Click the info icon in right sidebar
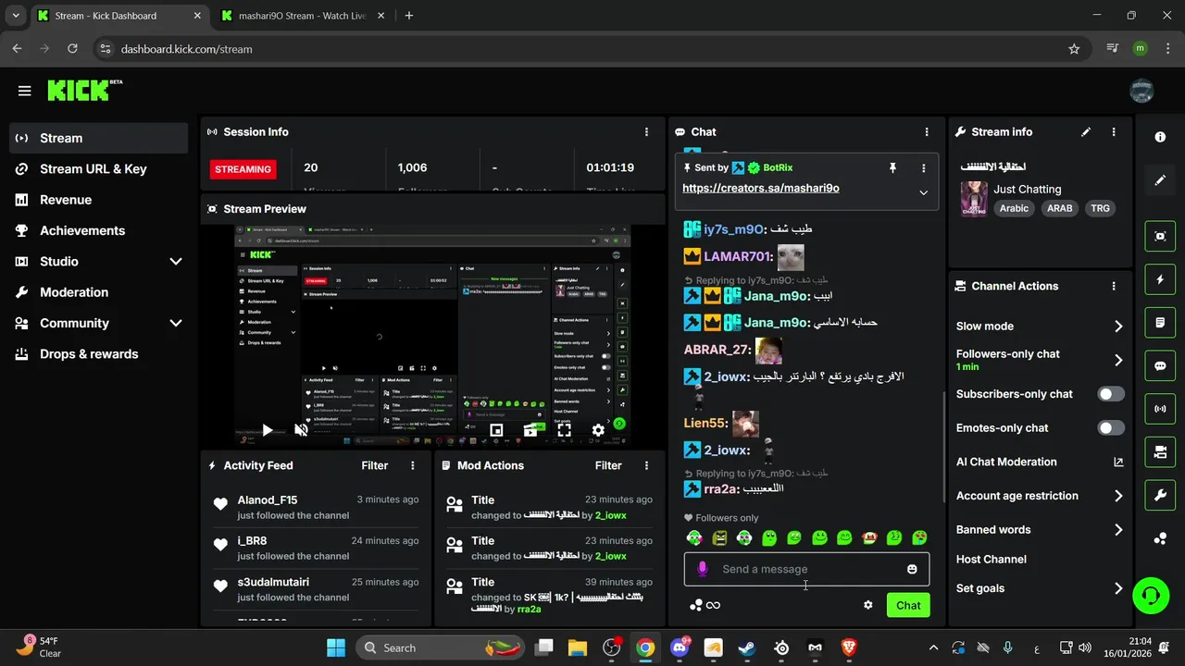Viewport: 1185px width, 666px height. click(1160, 137)
